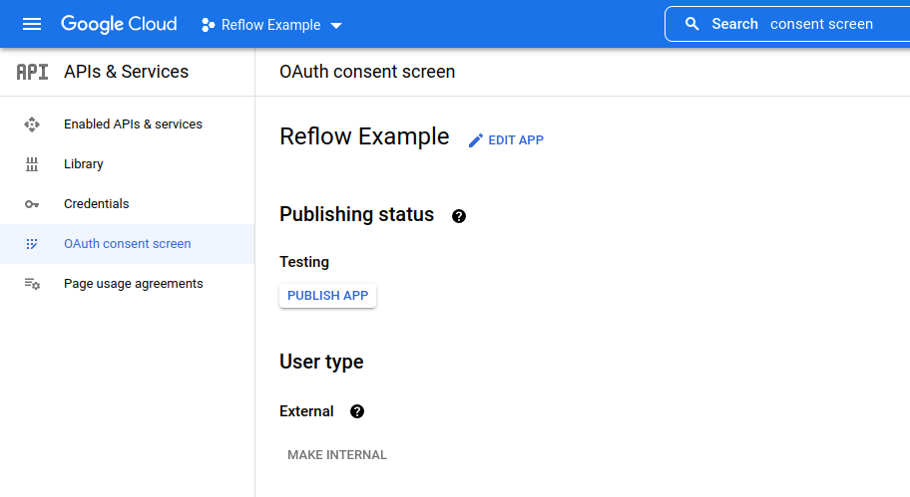Select Page usage agreements in the sidebar
910x497 pixels.
(127, 284)
